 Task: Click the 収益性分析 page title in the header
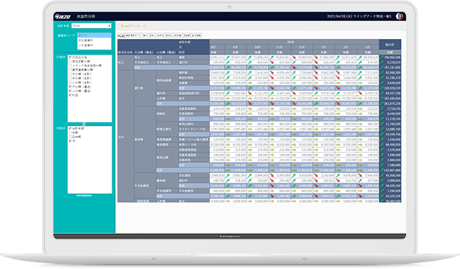coord(86,16)
